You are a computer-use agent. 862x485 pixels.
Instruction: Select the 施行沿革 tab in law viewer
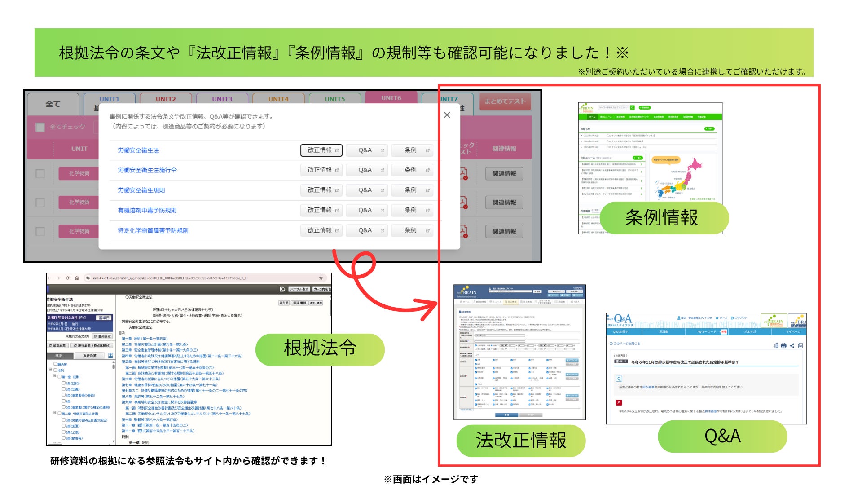pyautogui.click(x=89, y=356)
